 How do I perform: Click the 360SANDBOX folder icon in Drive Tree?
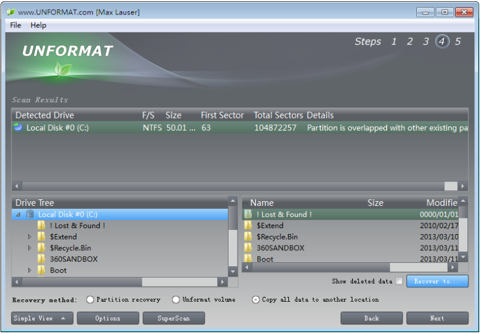click(41, 259)
